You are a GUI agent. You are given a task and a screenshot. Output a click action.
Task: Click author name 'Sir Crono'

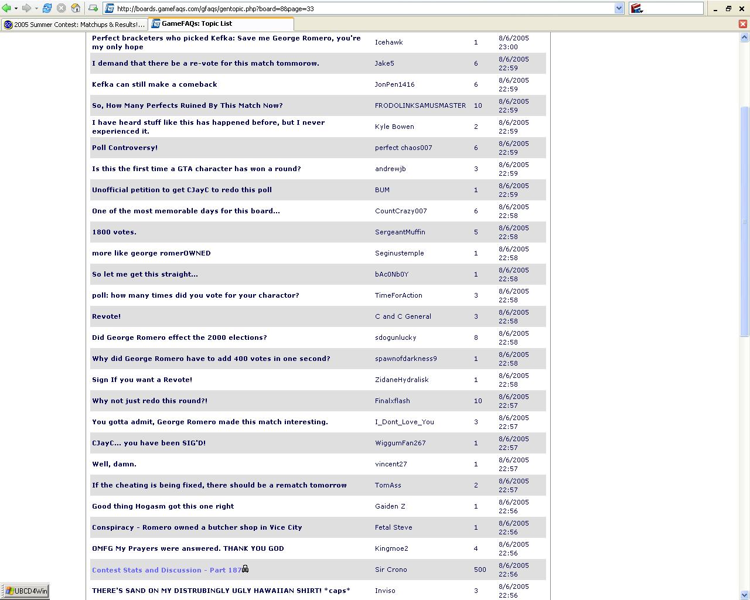pyautogui.click(x=391, y=570)
